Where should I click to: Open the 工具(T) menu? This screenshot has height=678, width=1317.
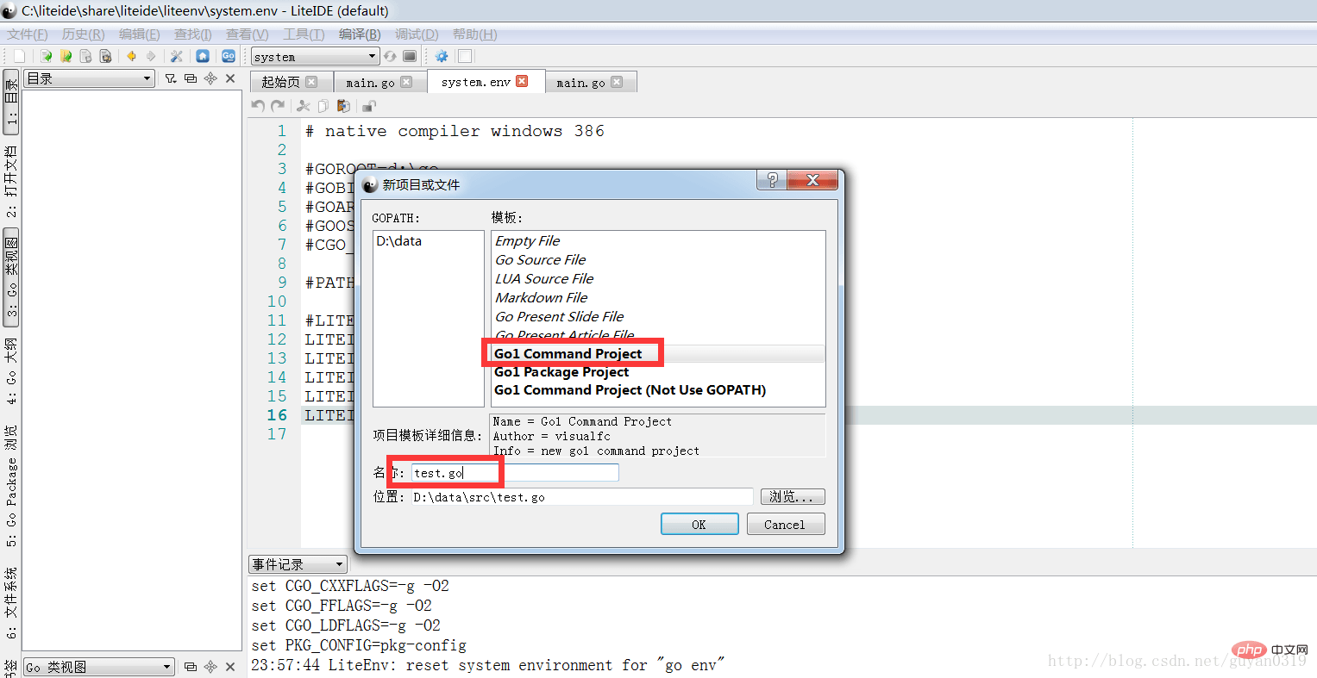pyautogui.click(x=304, y=34)
